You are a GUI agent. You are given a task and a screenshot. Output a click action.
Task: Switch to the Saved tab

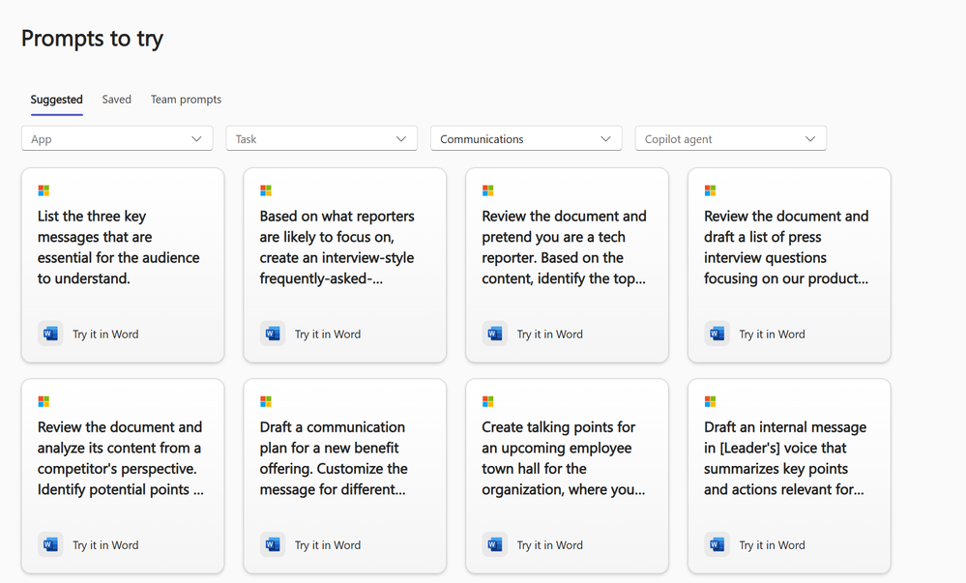click(x=116, y=100)
